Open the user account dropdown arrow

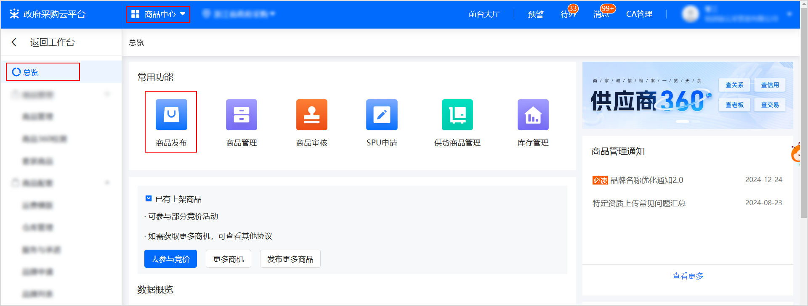tap(789, 14)
